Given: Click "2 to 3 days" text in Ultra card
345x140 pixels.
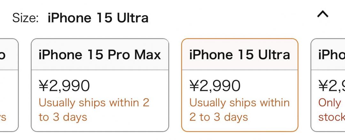Looking at the screenshot, I should tap(218, 117).
